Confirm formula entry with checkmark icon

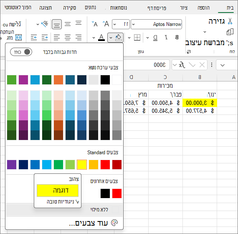(192, 65)
